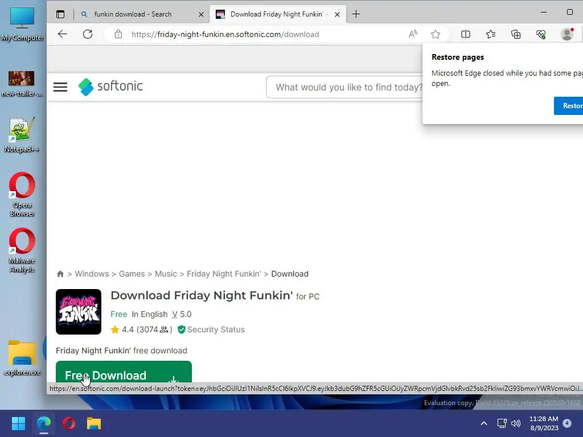This screenshot has width=583, height=437.
Task: Click the V 5.0 version label
Action: pyautogui.click(x=182, y=314)
